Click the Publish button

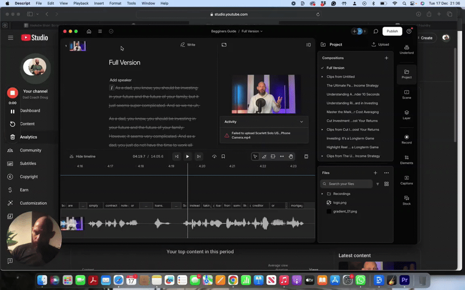tap(392, 31)
